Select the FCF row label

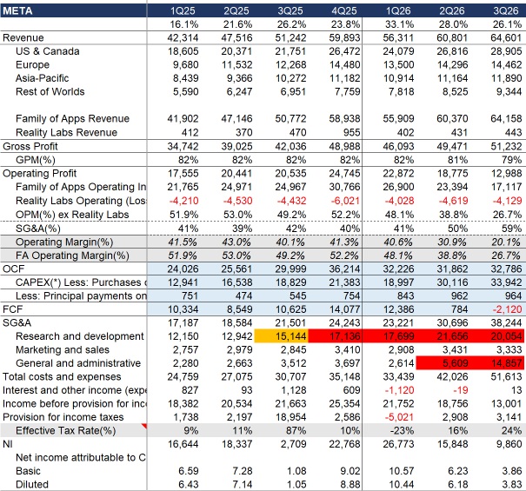12,309
